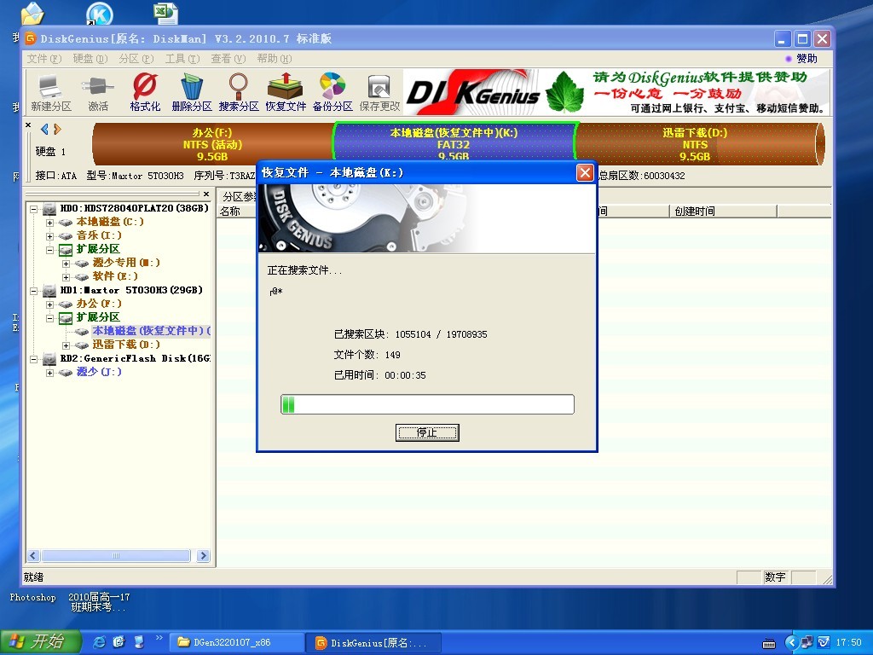873x655 pixels.
Task: Go to previous disk with left arrow
Action: [x=44, y=130]
